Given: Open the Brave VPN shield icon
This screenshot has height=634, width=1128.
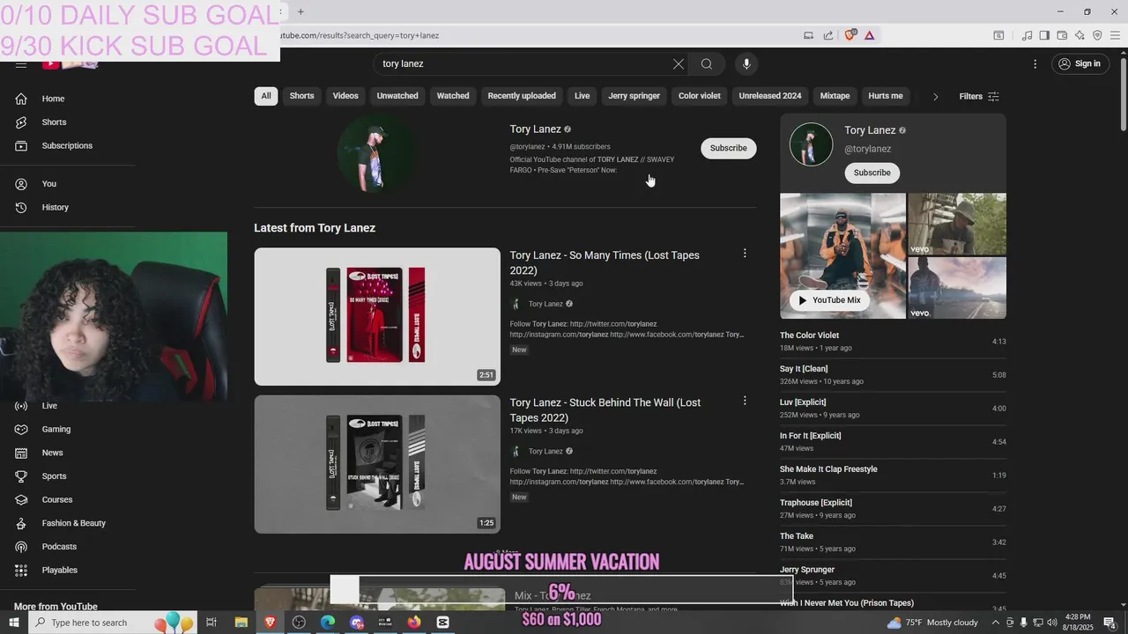Looking at the screenshot, I should pyautogui.click(x=1097, y=35).
